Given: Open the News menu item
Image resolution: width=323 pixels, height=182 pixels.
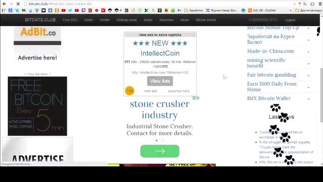Looking at the screenshot, I should [185, 20].
